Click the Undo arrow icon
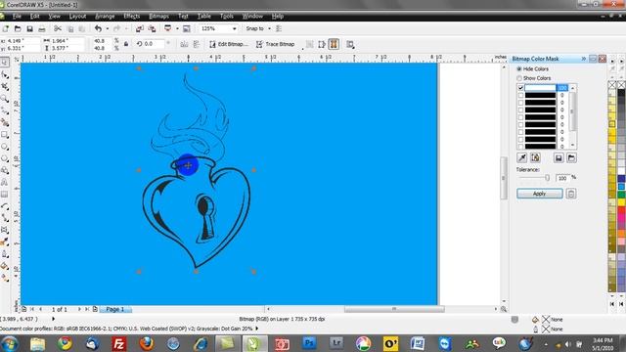Screen dimensions: 626x352 98,28
